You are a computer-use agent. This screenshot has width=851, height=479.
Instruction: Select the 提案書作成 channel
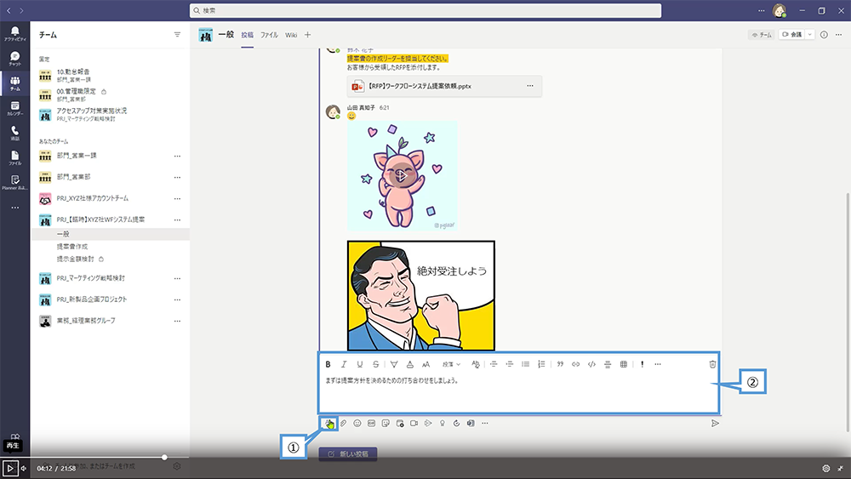click(x=72, y=246)
